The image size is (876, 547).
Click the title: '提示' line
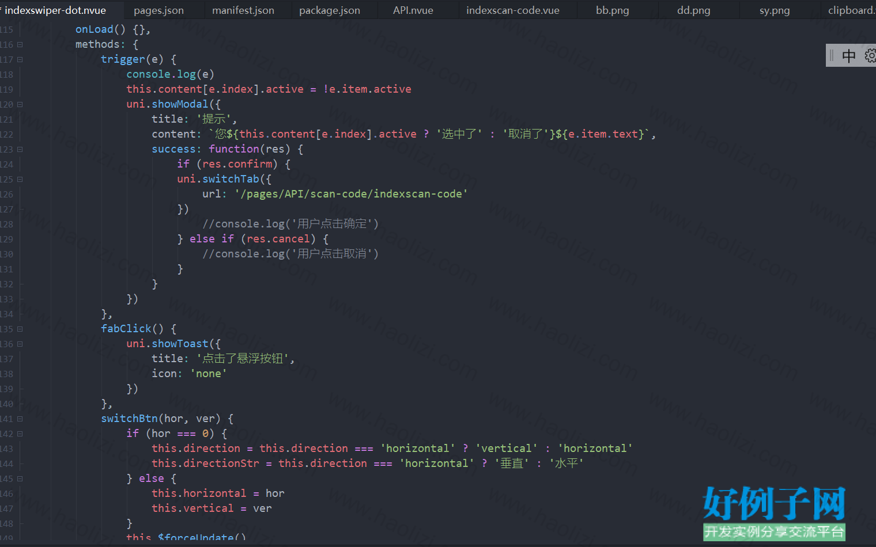click(x=194, y=119)
